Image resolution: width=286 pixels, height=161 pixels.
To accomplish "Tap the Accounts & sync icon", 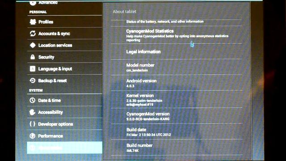I will pyautogui.click(x=33, y=34).
